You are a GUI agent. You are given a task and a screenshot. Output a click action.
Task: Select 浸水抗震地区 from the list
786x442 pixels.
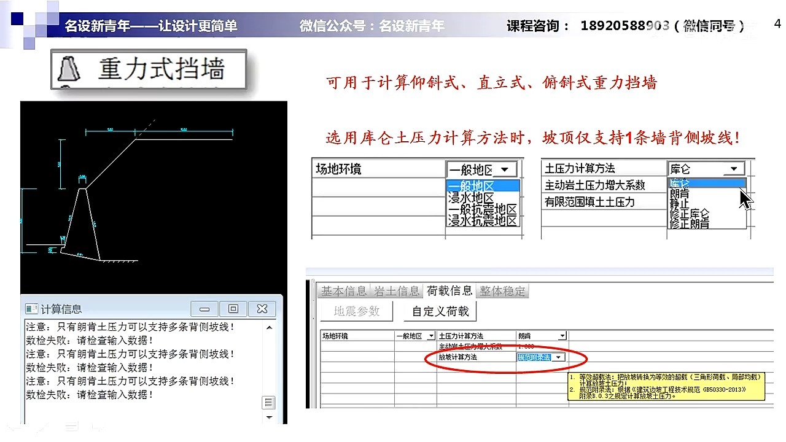(x=483, y=220)
